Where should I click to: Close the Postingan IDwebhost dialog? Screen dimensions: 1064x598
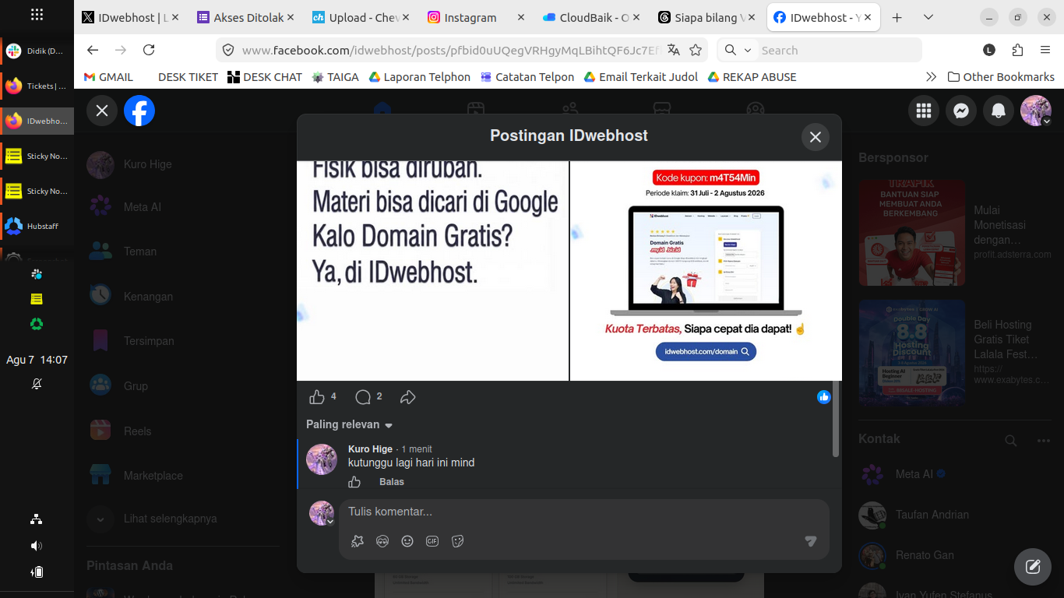[x=816, y=137]
